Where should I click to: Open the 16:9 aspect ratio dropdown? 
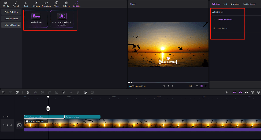click(191, 86)
